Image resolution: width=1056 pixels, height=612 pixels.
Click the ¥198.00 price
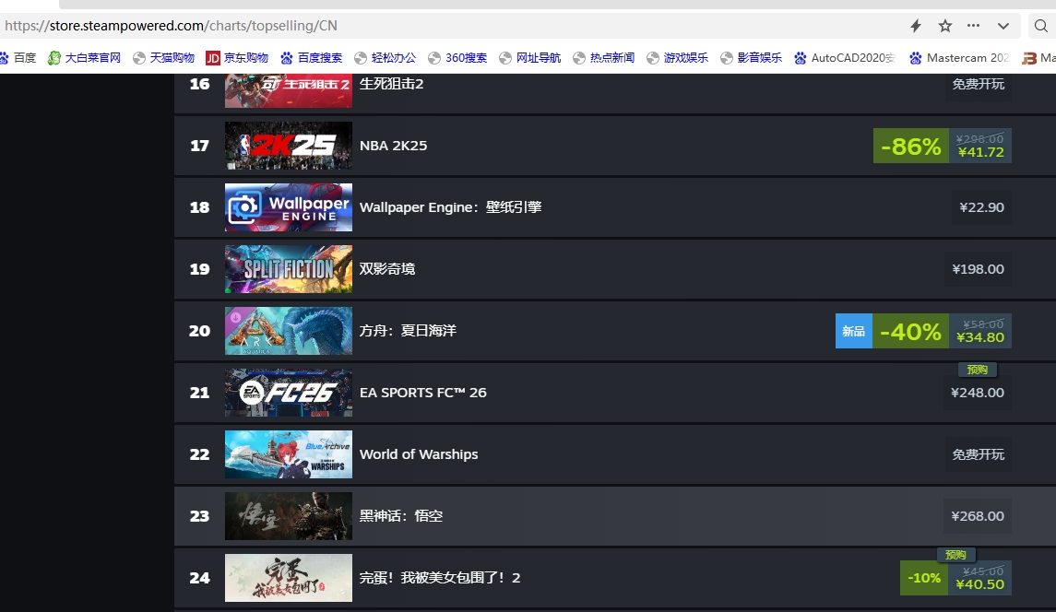(978, 269)
